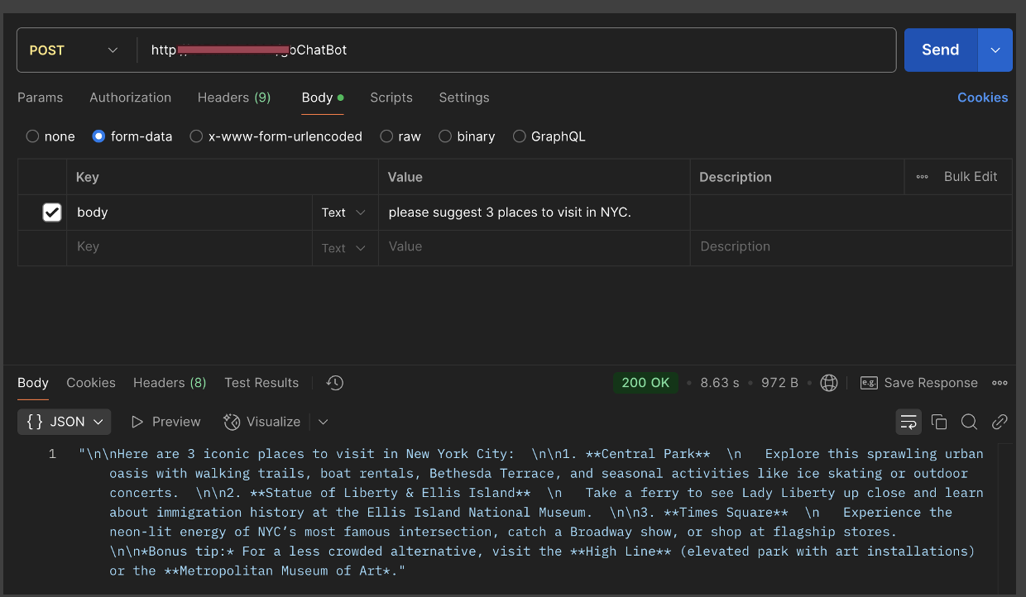Screen dimensions: 1026x597
Task: Expand the Visualize options chevron
Action: [x=324, y=422]
